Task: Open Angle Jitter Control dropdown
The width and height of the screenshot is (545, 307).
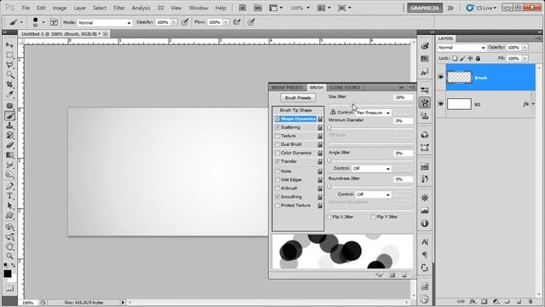Action: coord(371,169)
